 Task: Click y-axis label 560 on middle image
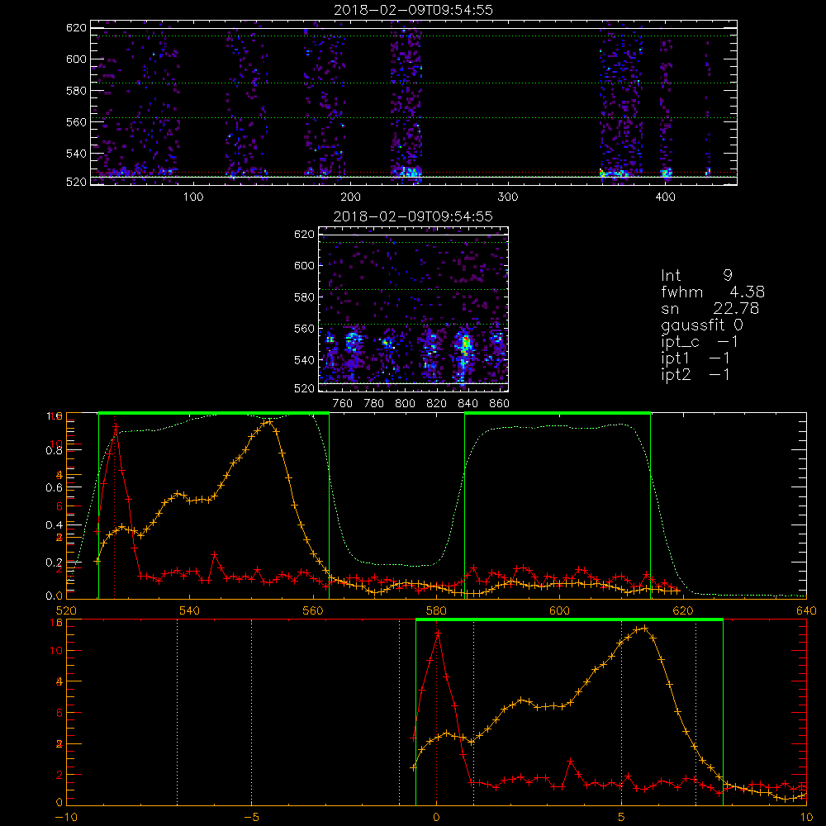305,329
